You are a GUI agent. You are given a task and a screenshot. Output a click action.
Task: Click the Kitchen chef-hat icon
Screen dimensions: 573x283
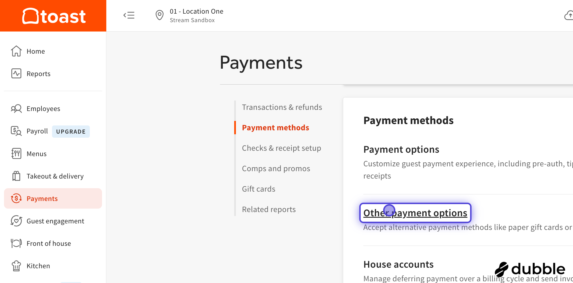(x=16, y=266)
